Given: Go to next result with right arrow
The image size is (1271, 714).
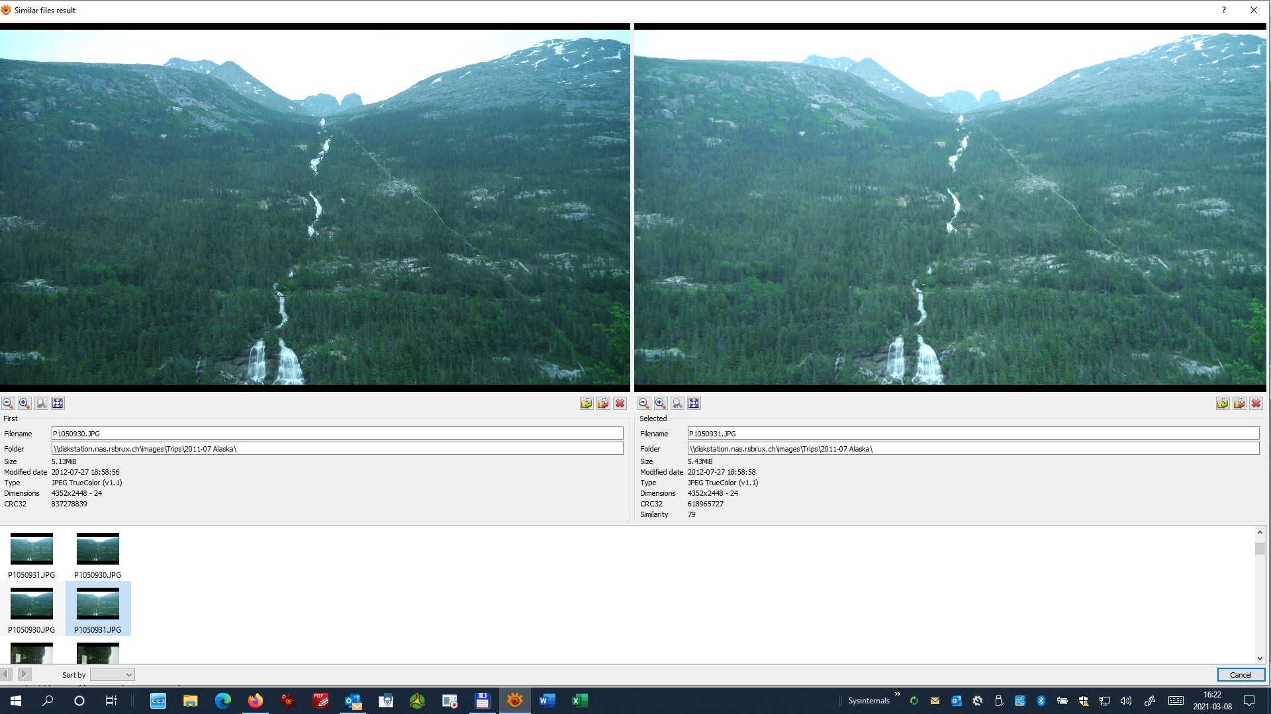Looking at the screenshot, I should point(24,674).
